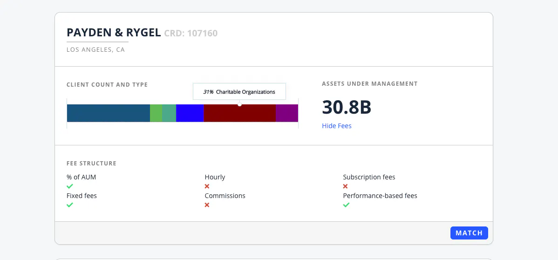Click the Hide Fees link

337,126
